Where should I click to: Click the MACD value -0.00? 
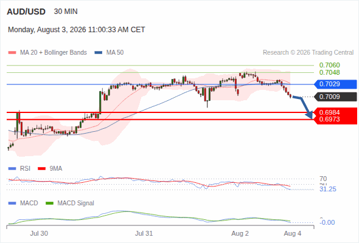tap(327, 222)
